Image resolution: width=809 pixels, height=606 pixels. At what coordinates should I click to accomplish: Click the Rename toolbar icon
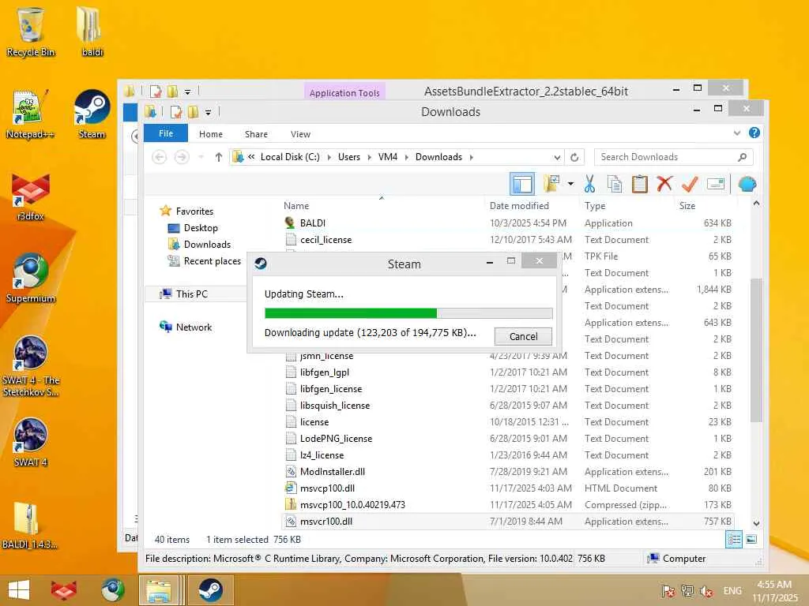tap(715, 184)
